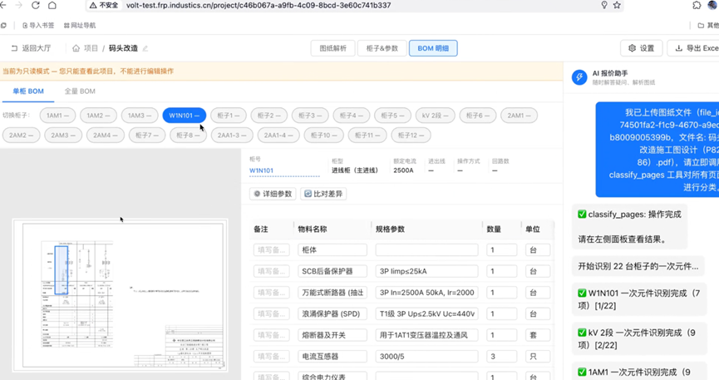Image resolution: width=719 pixels, height=380 pixels.
Task: Open the 导入书签 bookmark item
Action: tap(38, 25)
